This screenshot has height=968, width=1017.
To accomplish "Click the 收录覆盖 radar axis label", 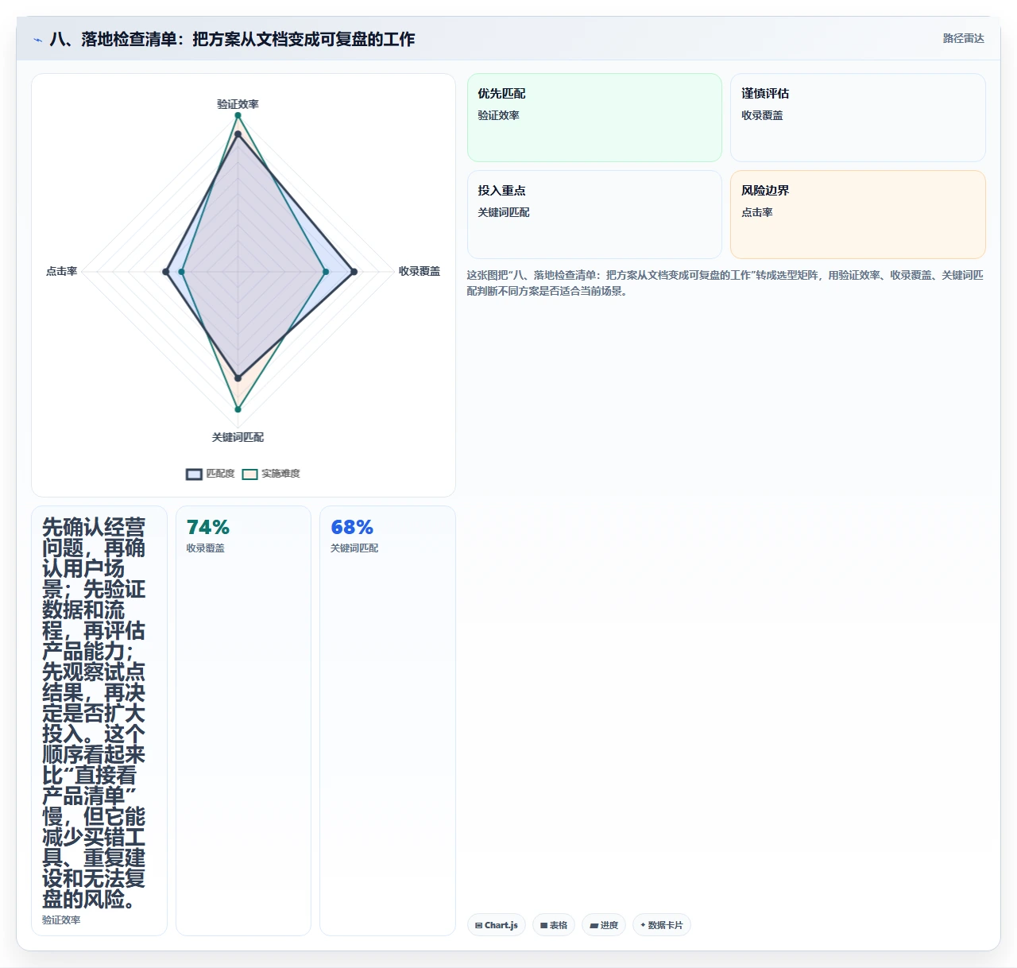I will 419,271.
